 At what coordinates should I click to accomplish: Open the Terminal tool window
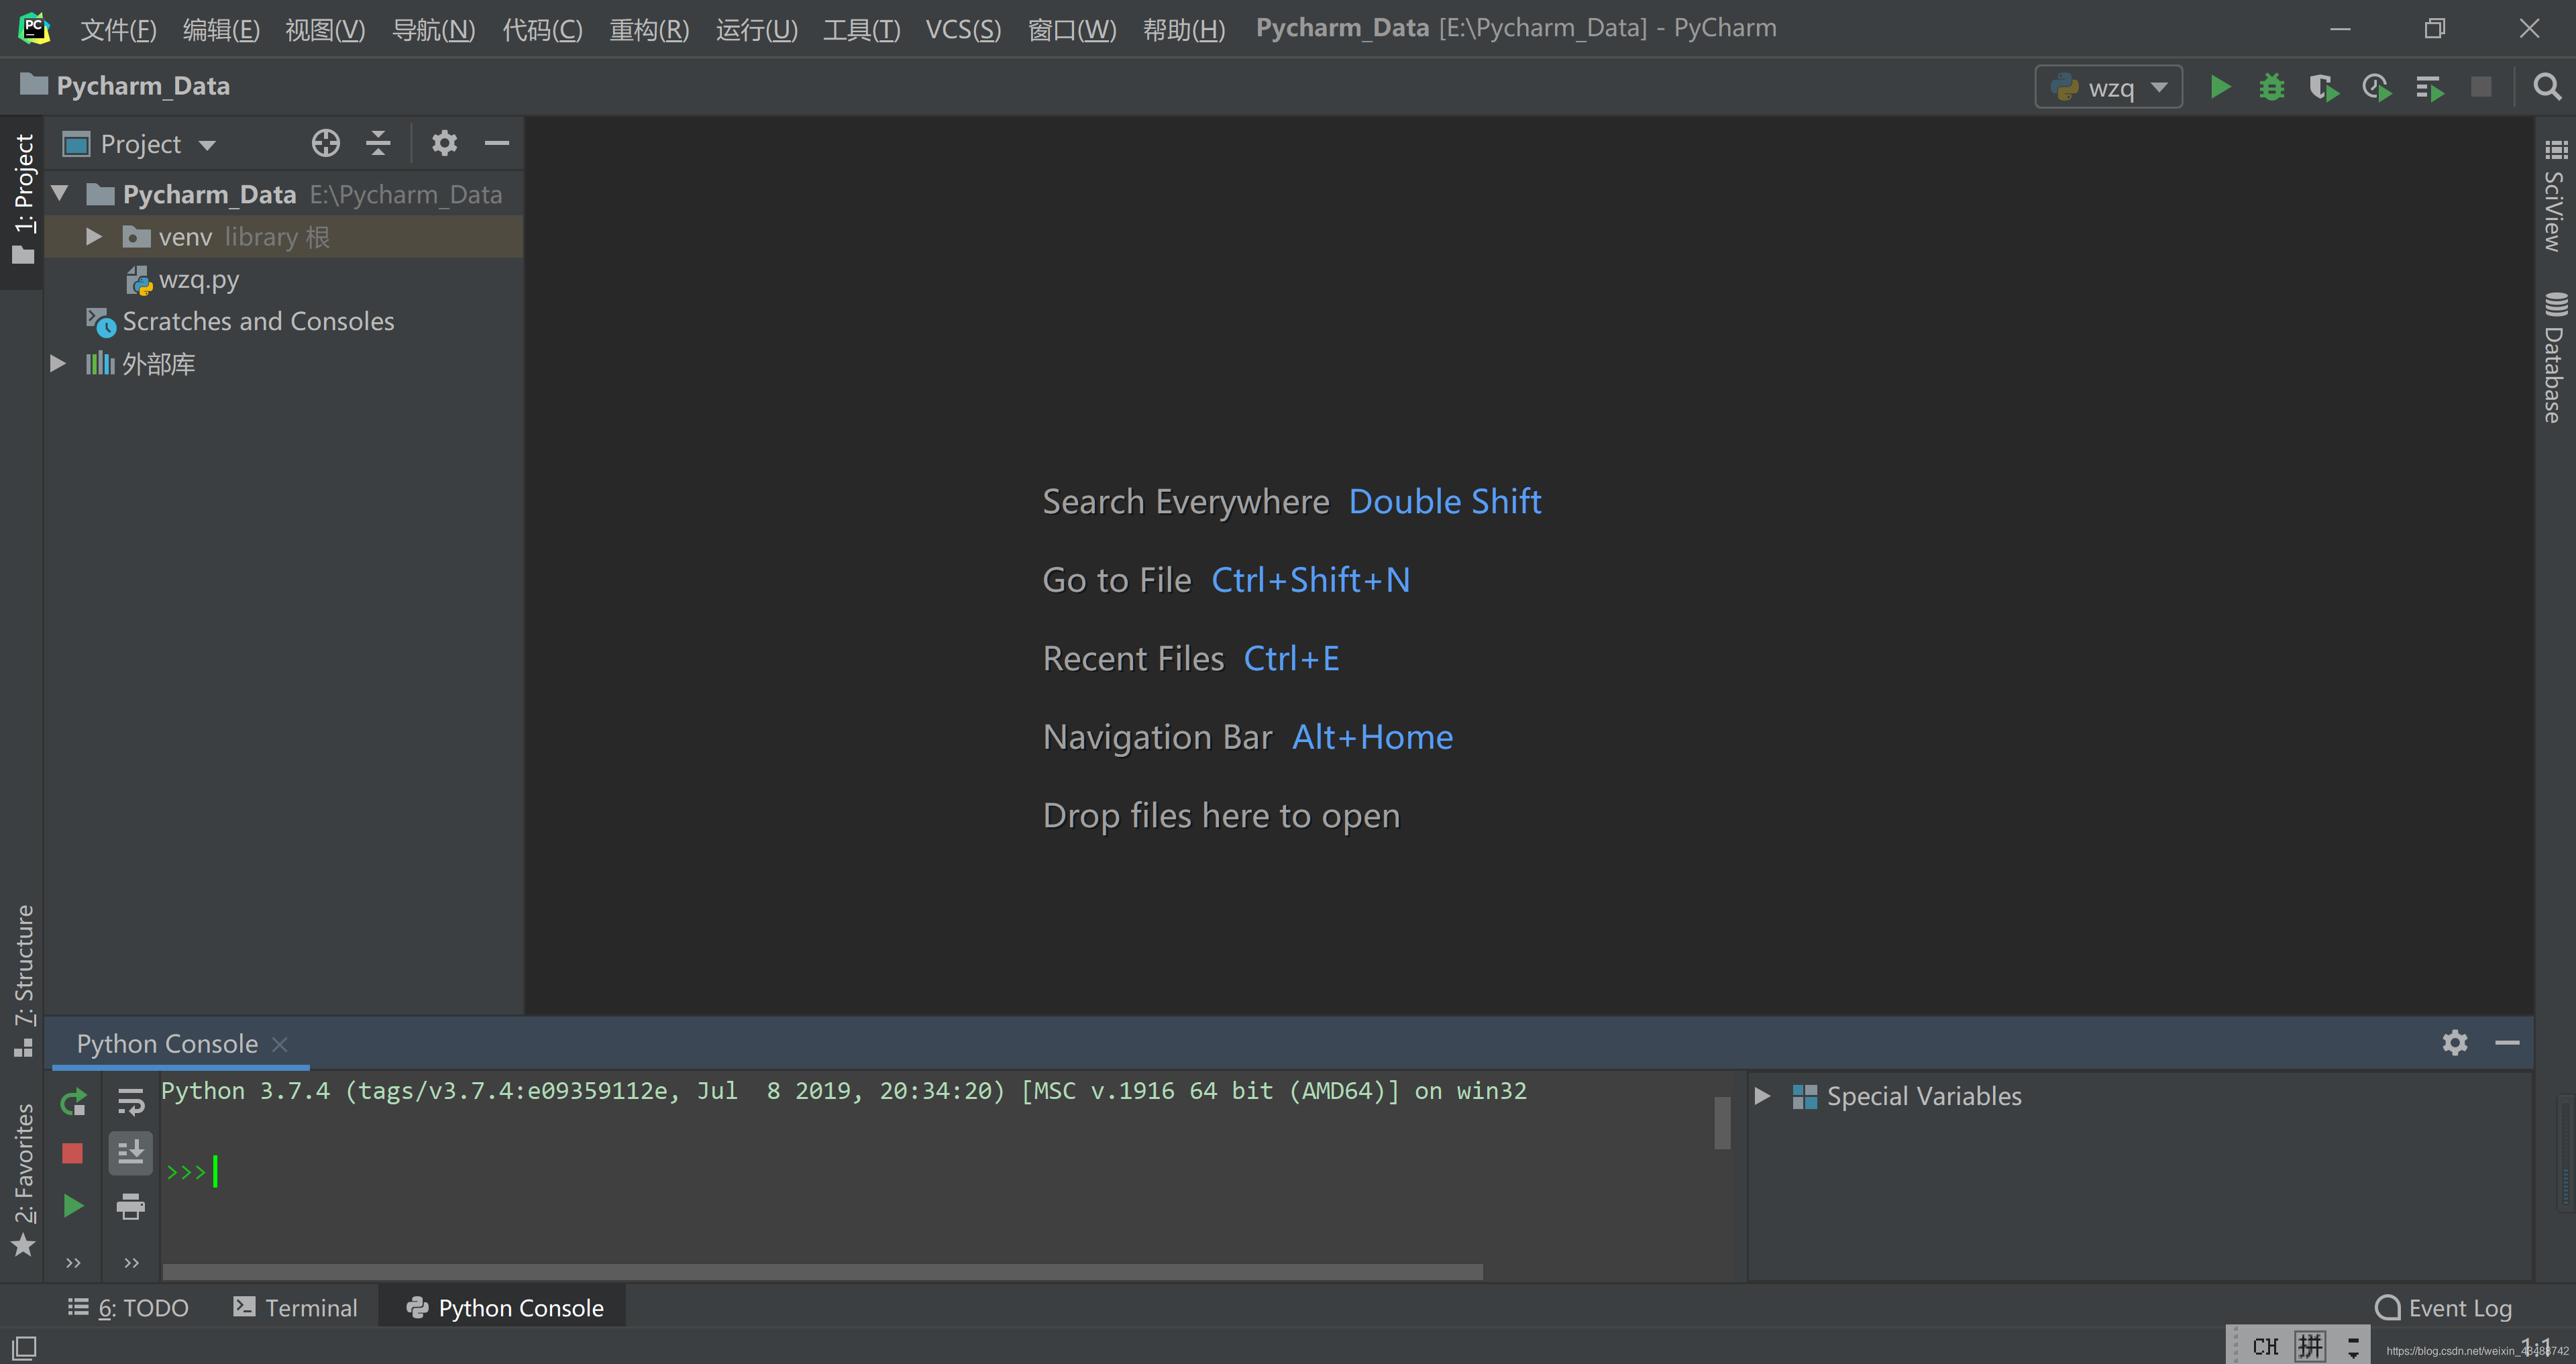[295, 1307]
